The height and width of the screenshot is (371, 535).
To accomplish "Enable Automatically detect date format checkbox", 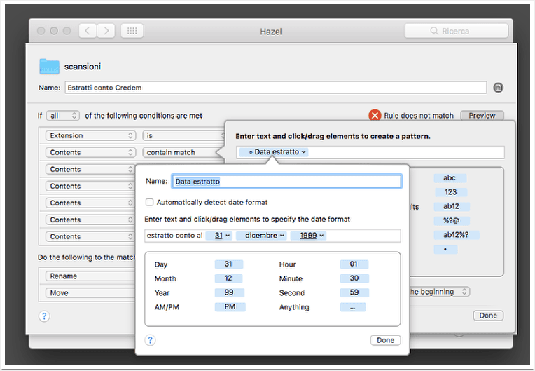I will (x=149, y=202).
